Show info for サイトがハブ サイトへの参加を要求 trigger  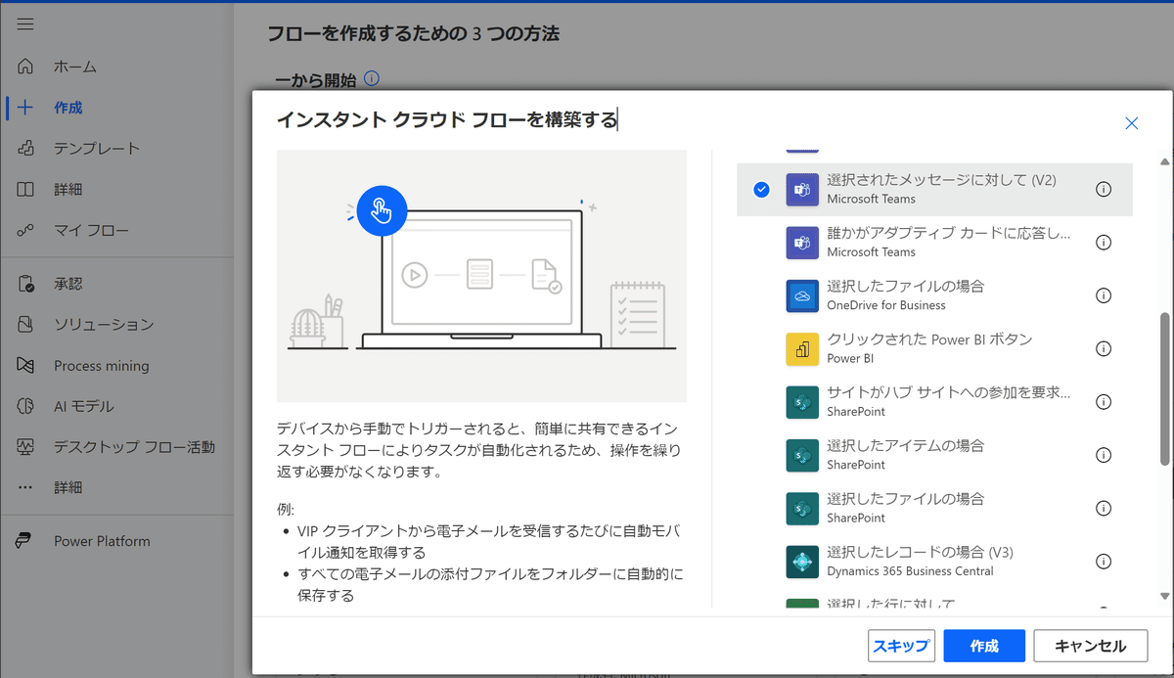[x=1104, y=402]
